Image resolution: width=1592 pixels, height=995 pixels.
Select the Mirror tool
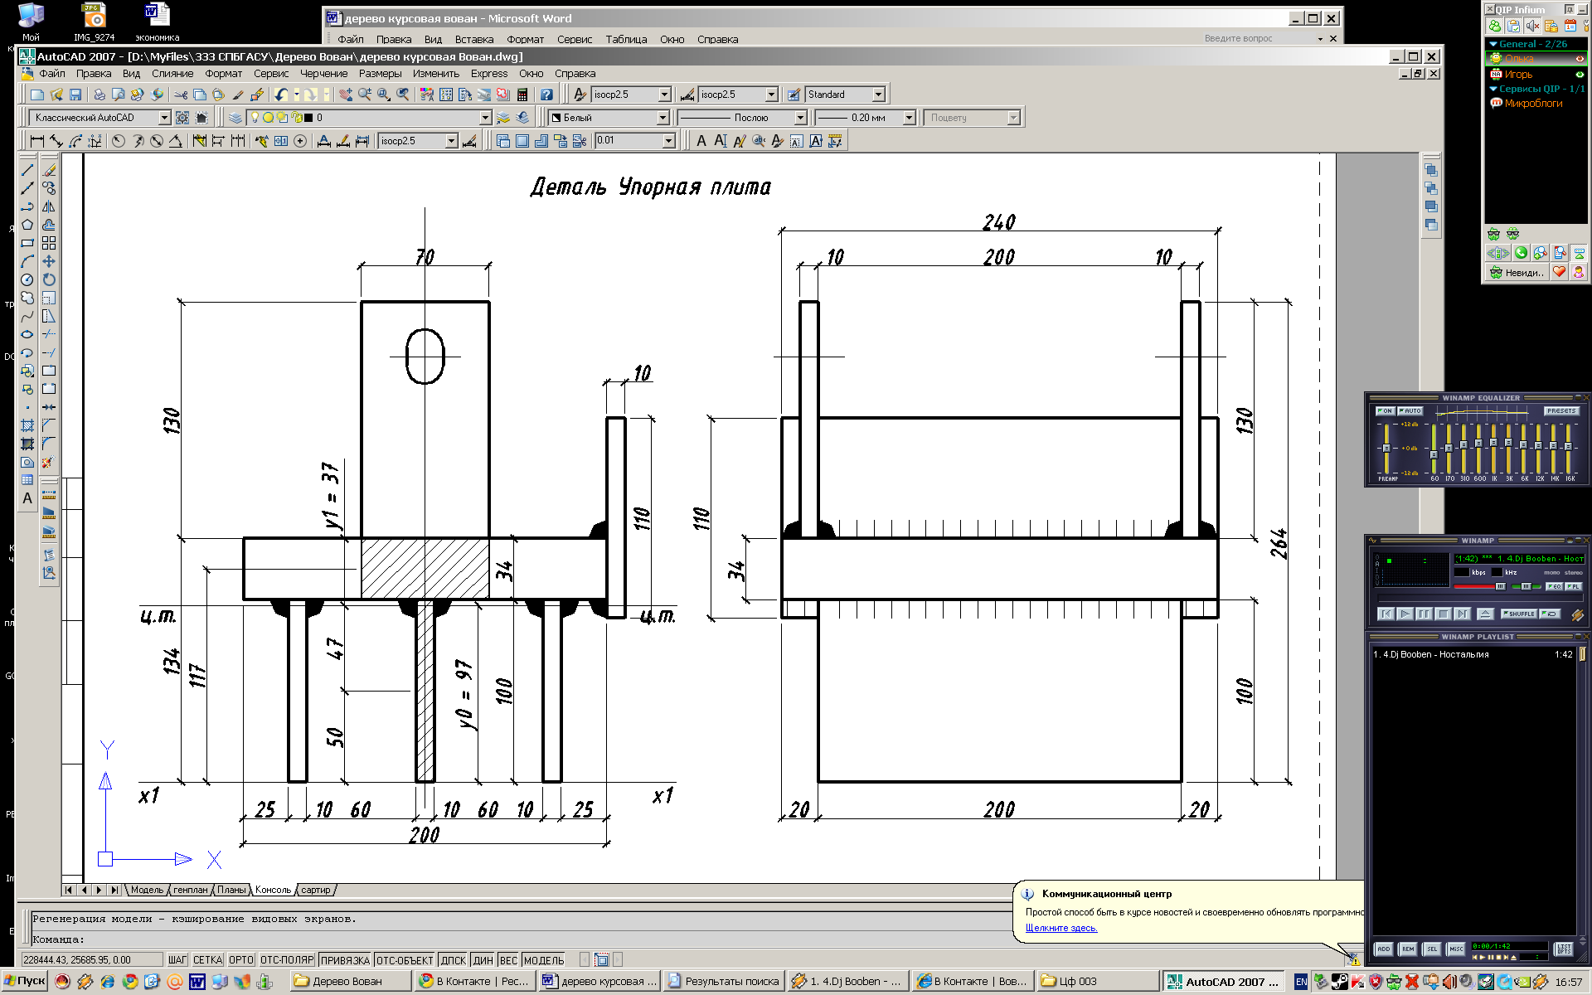(49, 206)
